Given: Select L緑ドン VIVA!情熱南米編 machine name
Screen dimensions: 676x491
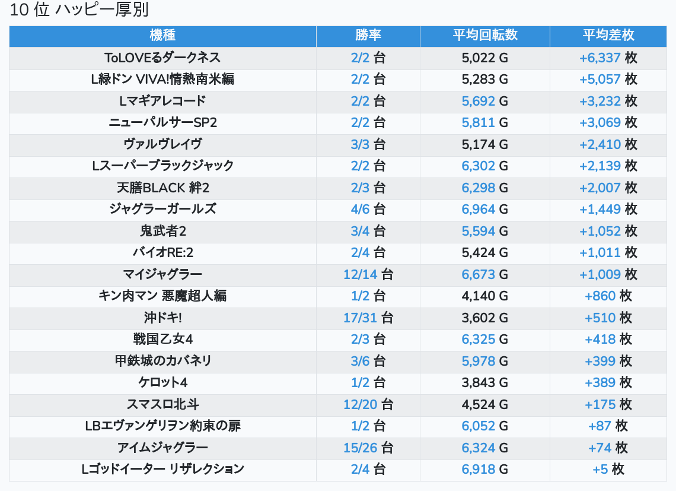Looking at the screenshot, I should coord(162,79).
